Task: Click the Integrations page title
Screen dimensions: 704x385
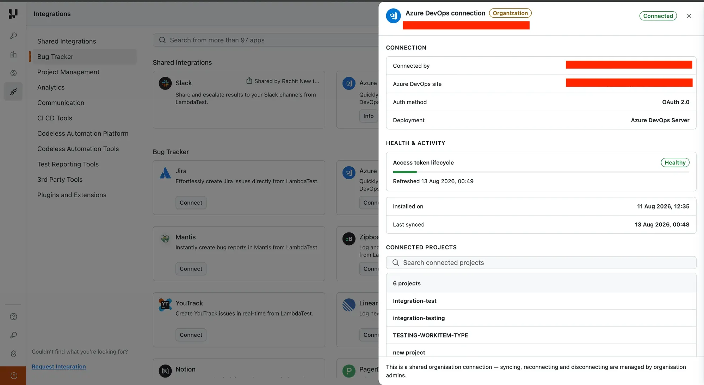Action: point(52,14)
